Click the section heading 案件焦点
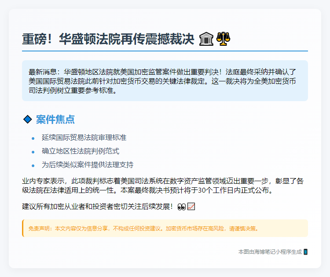Screen dimensions: 330x277 click(x=55, y=120)
